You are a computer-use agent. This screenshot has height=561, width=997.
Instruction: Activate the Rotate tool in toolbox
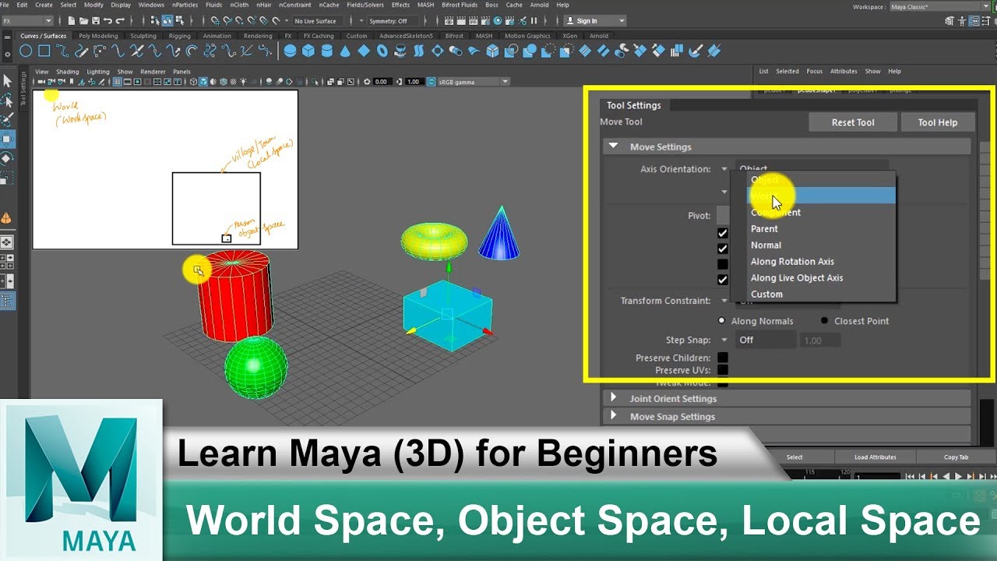point(7,158)
